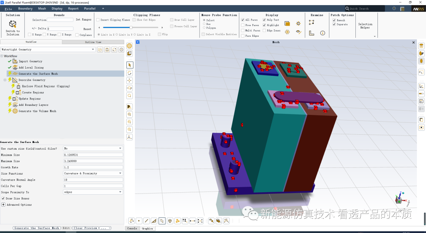The height and width of the screenshot is (233, 426).
Task: Click the Generate the Surface Mesh button
Action: (37, 228)
